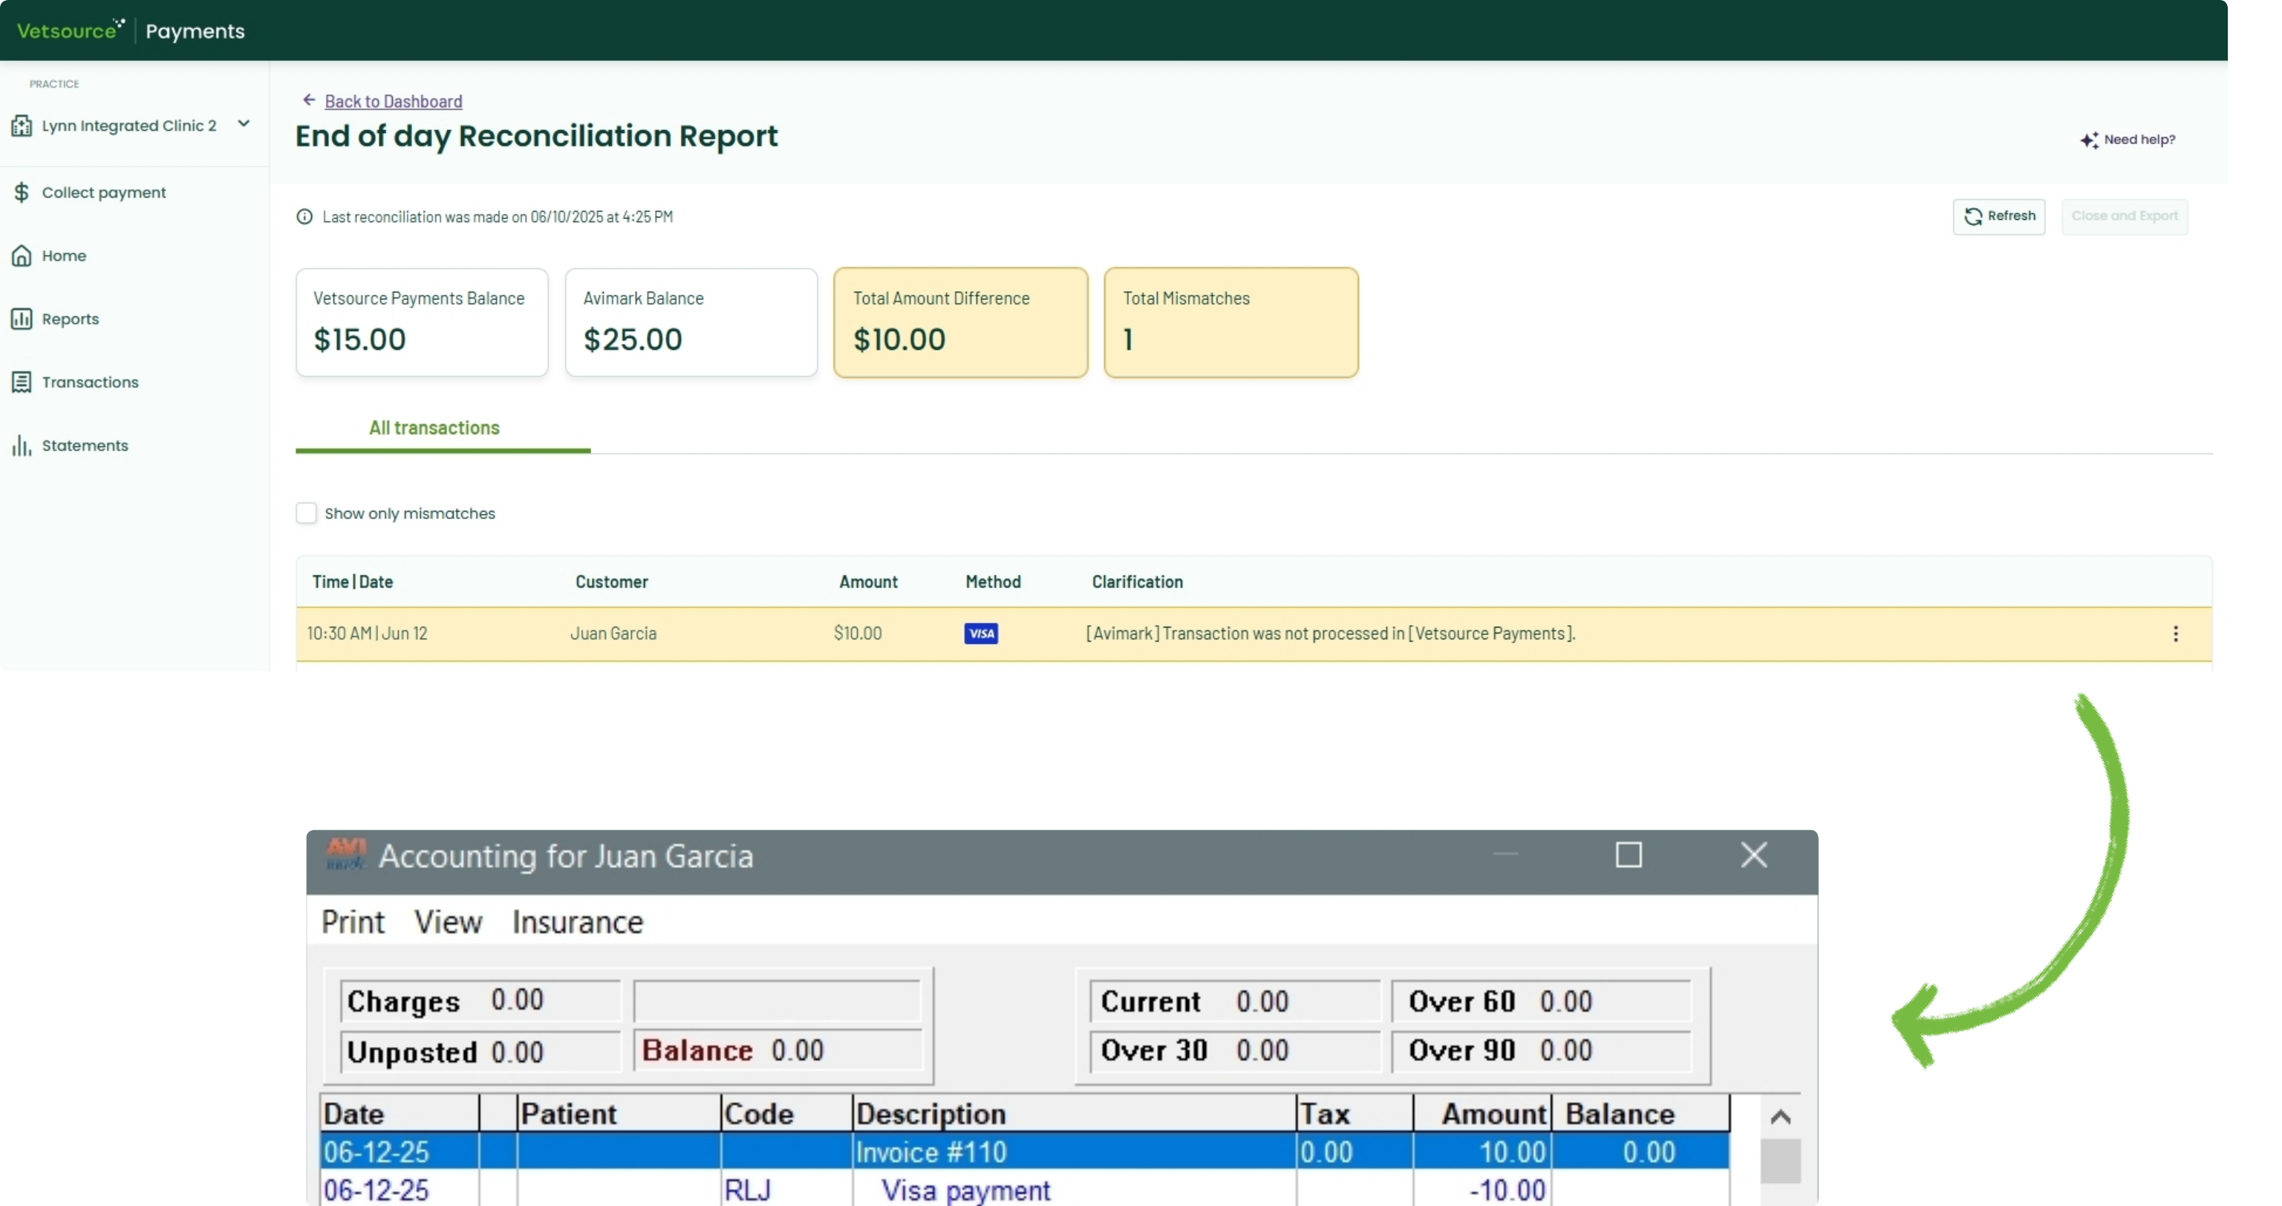Screen dimensions: 2282x1206
Task: Select the Total Mismatches card
Action: [1230, 322]
